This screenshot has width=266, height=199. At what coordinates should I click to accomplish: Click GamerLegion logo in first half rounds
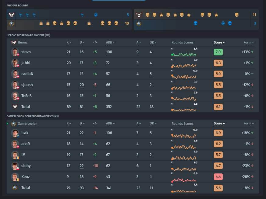pyautogui.click(x=12, y=23)
